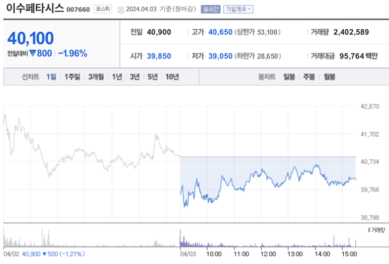The height and width of the screenshot is (264, 389).
Task: Click the 코스피 market badge
Action: coord(103,9)
